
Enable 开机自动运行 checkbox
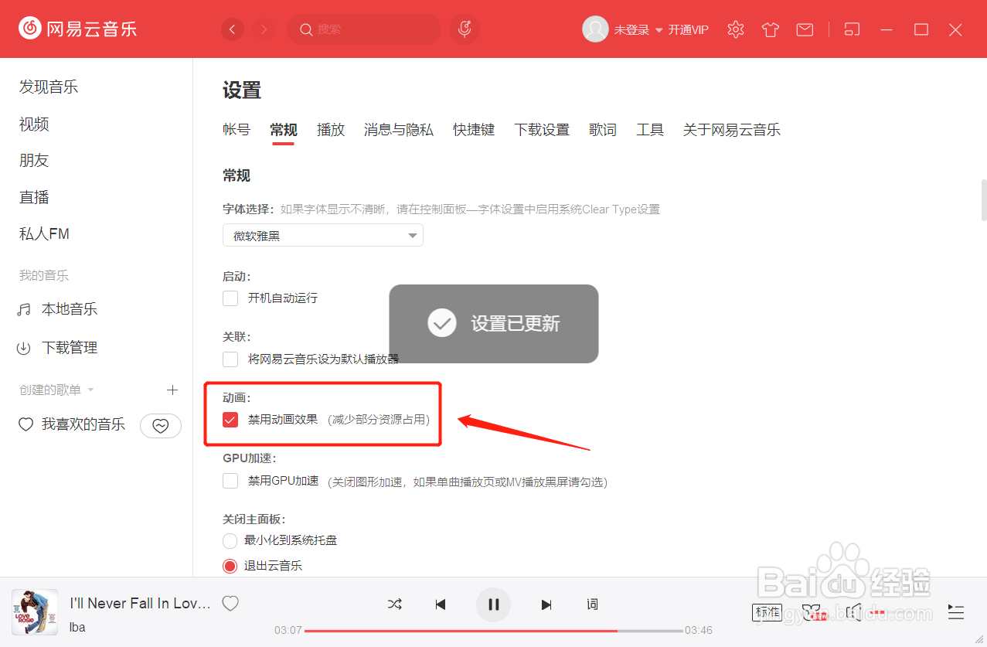(230, 298)
